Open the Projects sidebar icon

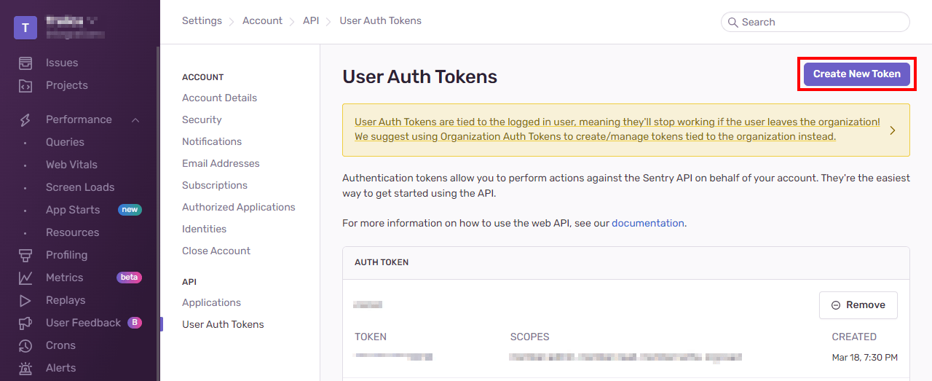click(25, 85)
